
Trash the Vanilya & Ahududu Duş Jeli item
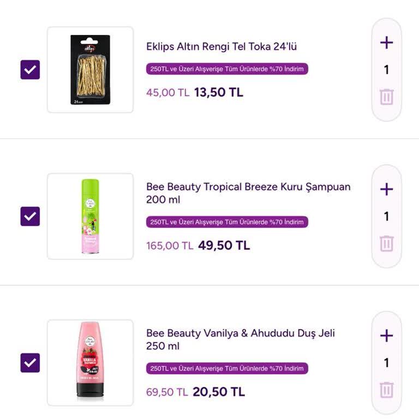point(386,390)
